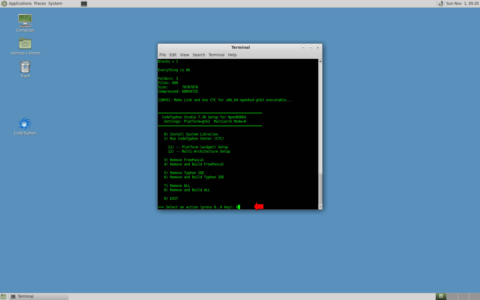
Task: Click the 'Run CodeTyphon Center (CTC)' line
Action: (194, 139)
